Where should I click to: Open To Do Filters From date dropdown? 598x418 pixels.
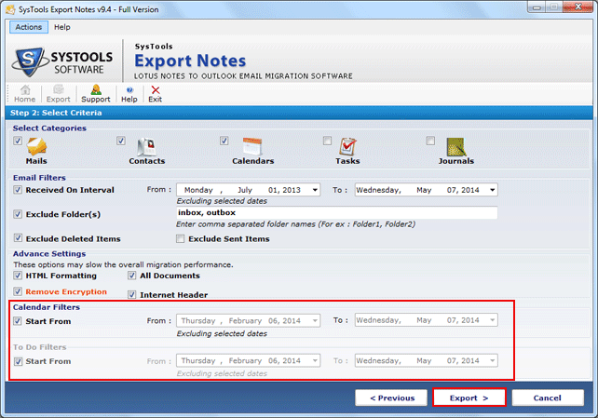(x=315, y=360)
